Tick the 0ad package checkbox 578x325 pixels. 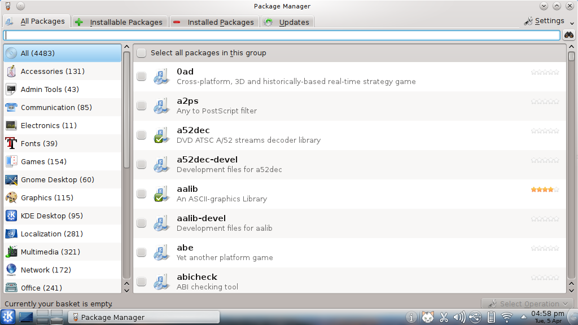142,76
